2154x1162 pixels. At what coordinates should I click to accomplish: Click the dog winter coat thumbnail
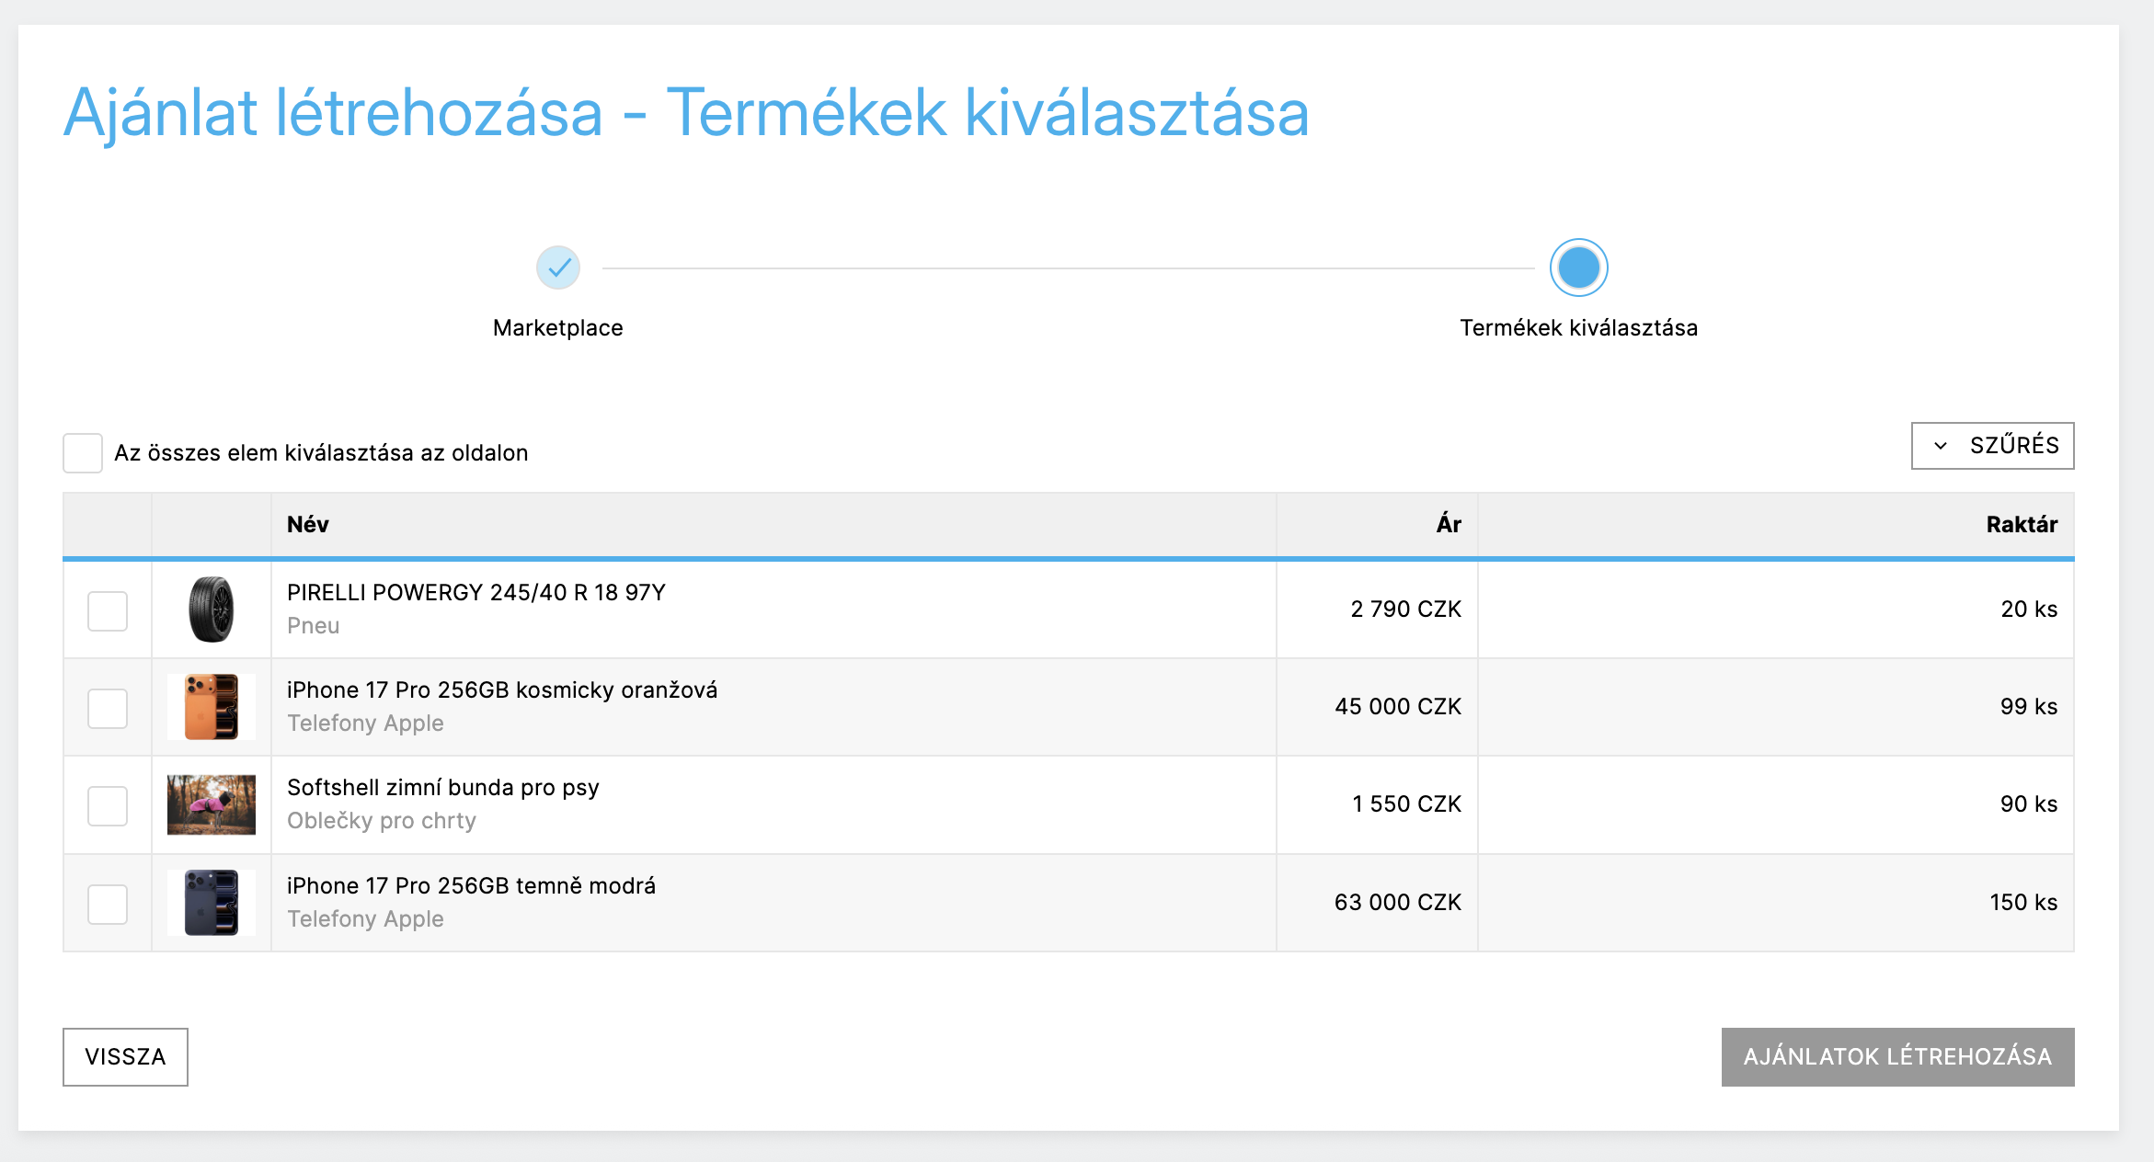[211, 804]
